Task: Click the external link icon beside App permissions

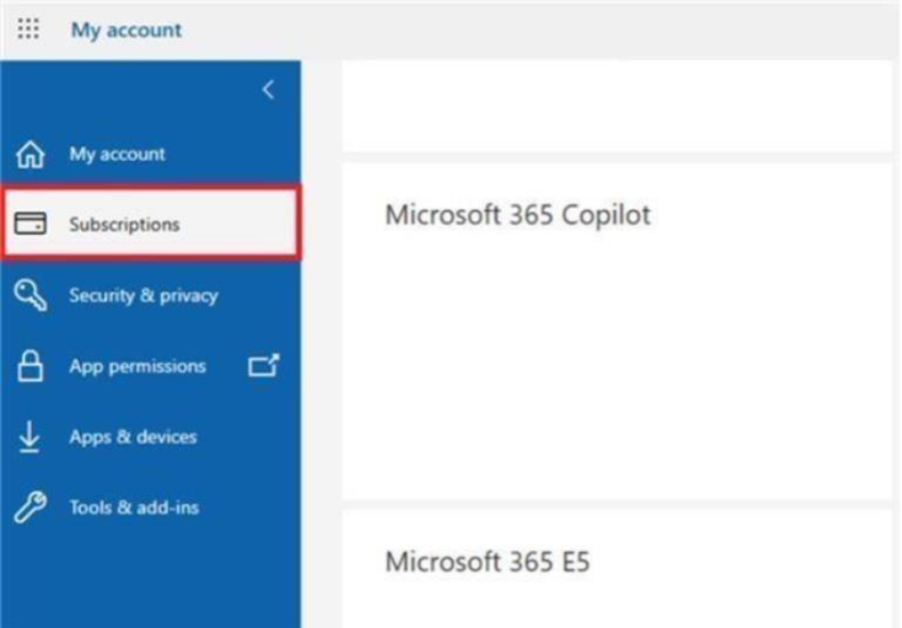Action: coord(263,365)
